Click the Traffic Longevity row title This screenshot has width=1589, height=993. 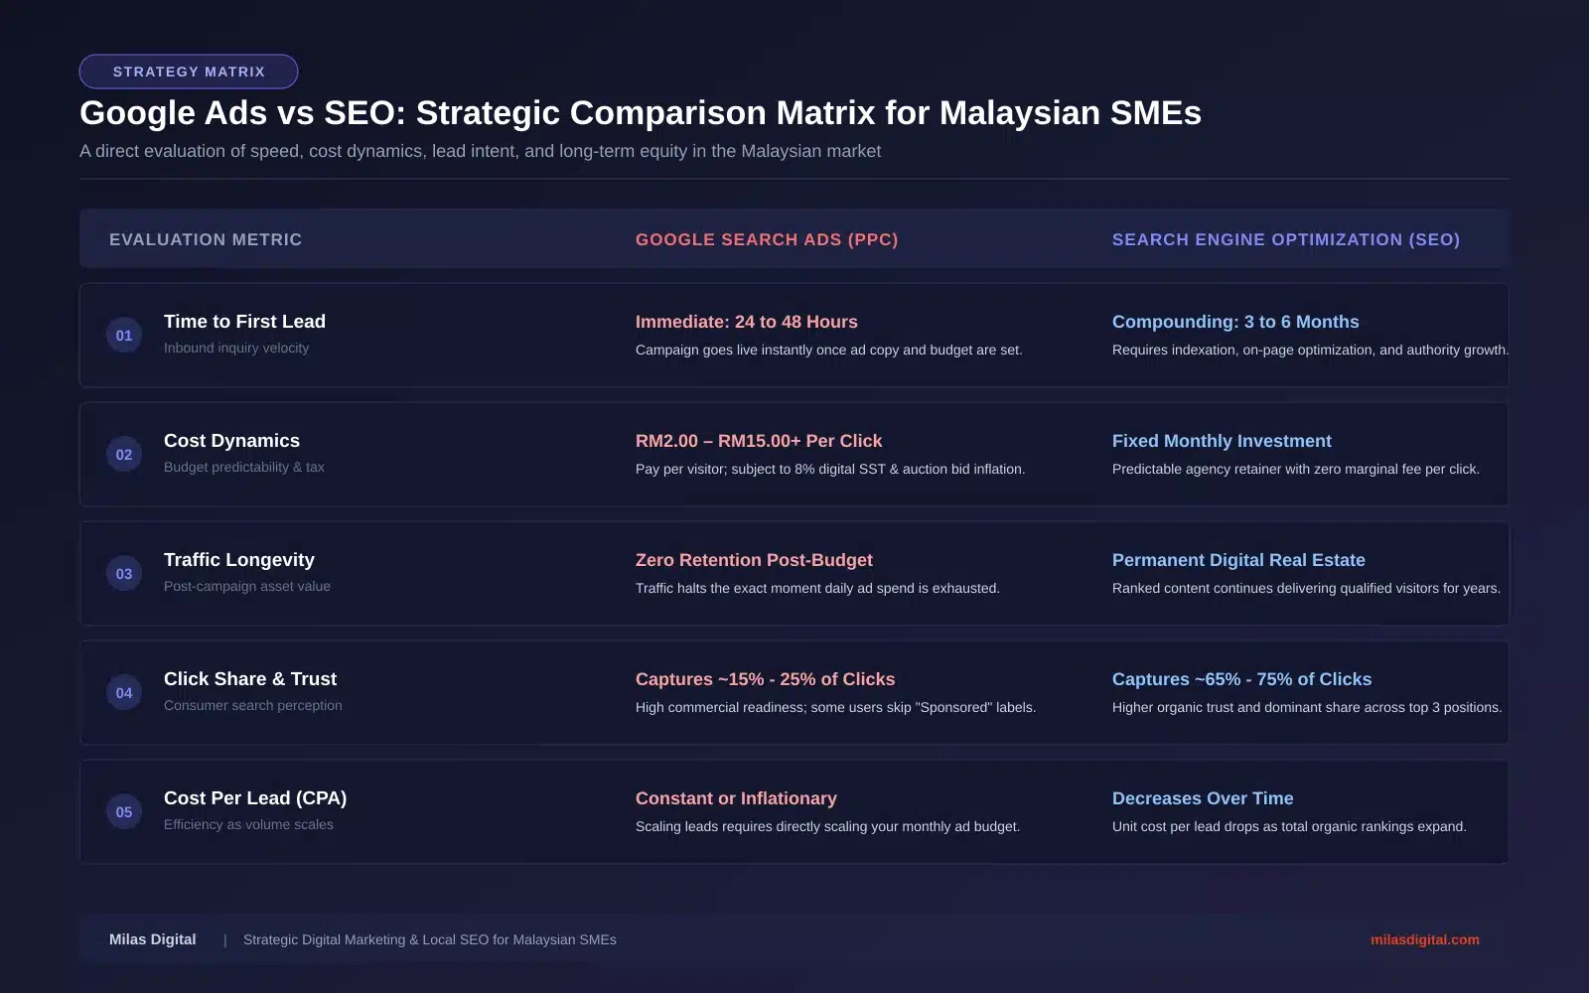pos(239,560)
